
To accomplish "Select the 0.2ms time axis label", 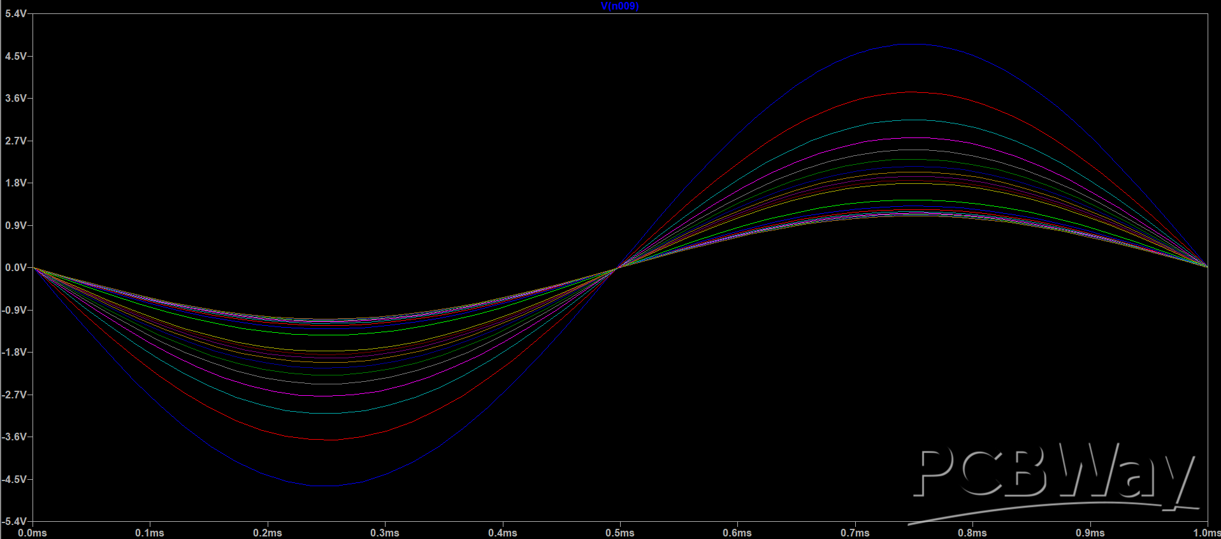I will (267, 533).
